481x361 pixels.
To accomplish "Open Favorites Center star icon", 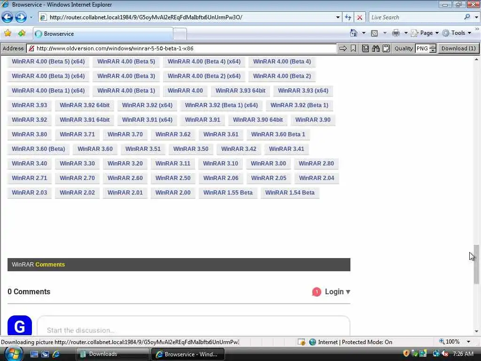I will pyautogui.click(x=8, y=33).
